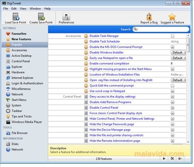Toggle the Disable Add/Remove Programs checkbox
This screenshot has width=194, height=167.
173,102
